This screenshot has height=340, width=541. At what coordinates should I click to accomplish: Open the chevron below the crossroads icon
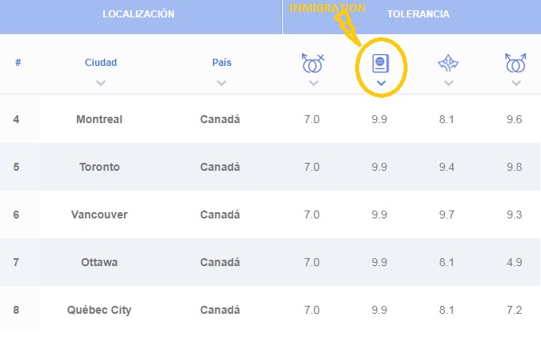coord(449,83)
